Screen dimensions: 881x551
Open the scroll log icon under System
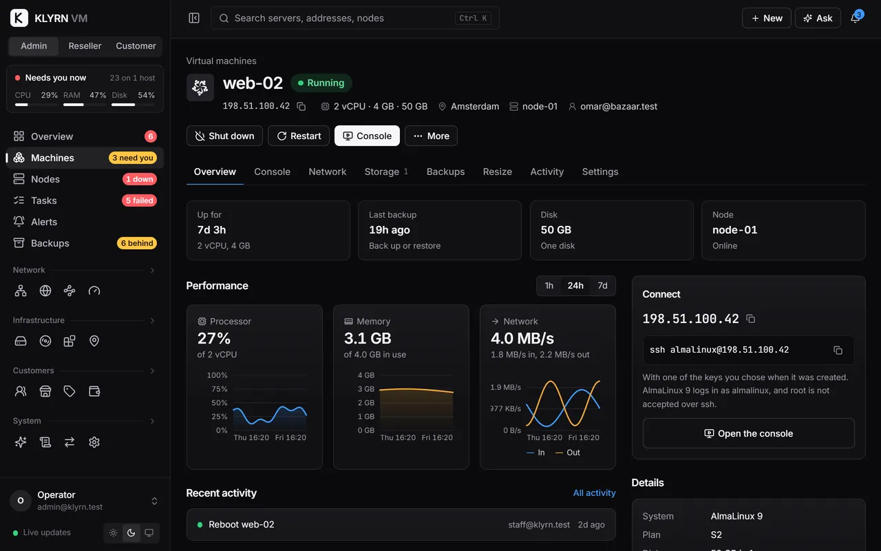(x=45, y=442)
